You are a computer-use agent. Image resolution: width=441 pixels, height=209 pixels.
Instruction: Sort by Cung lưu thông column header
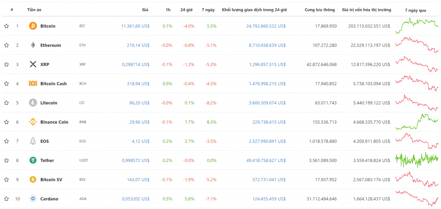(x=320, y=9)
